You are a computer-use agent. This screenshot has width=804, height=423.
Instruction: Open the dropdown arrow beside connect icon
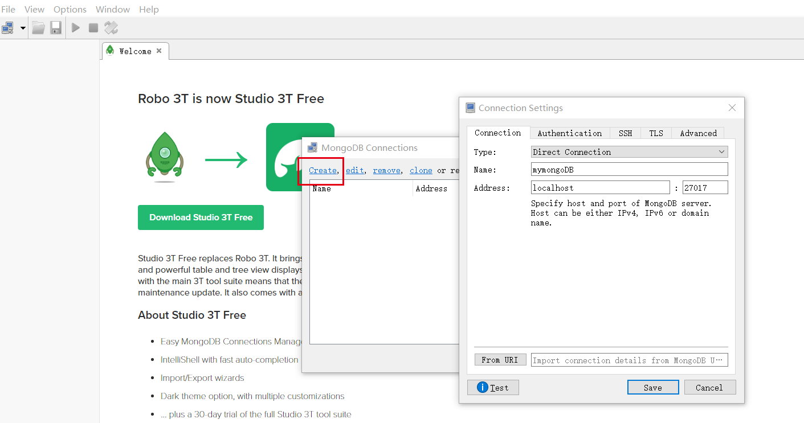point(23,28)
